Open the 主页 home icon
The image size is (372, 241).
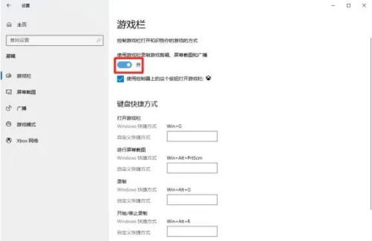click(x=9, y=24)
